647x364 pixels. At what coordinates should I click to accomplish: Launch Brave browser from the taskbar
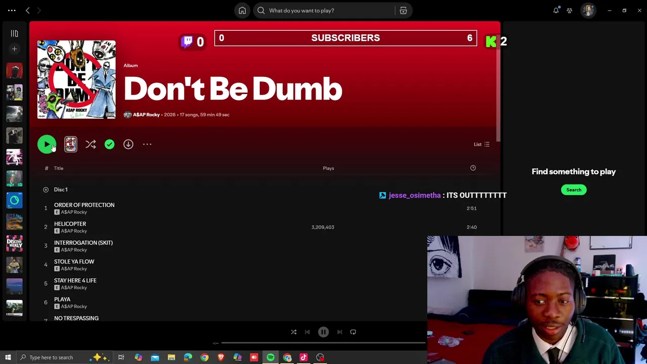(x=221, y=357)
